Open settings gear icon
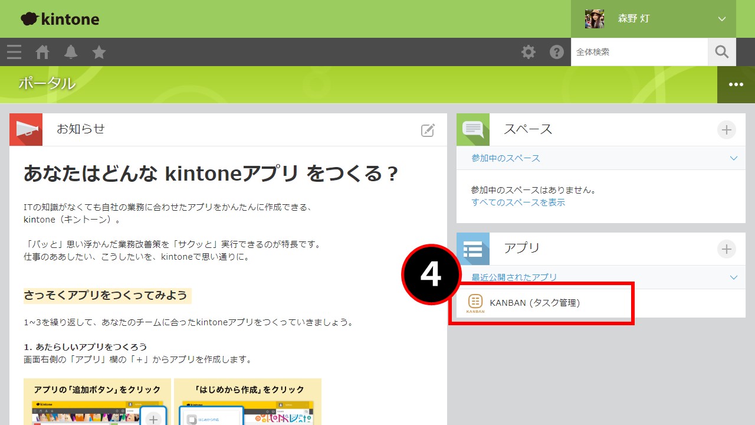755x425 pixels. 528,52
